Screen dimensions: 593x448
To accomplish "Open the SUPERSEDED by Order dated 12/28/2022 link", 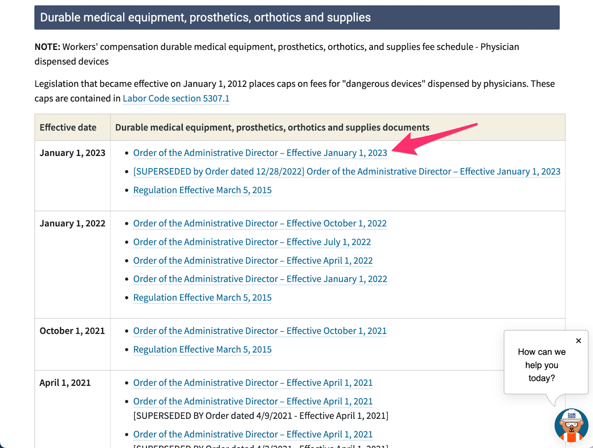I will 347,171.
